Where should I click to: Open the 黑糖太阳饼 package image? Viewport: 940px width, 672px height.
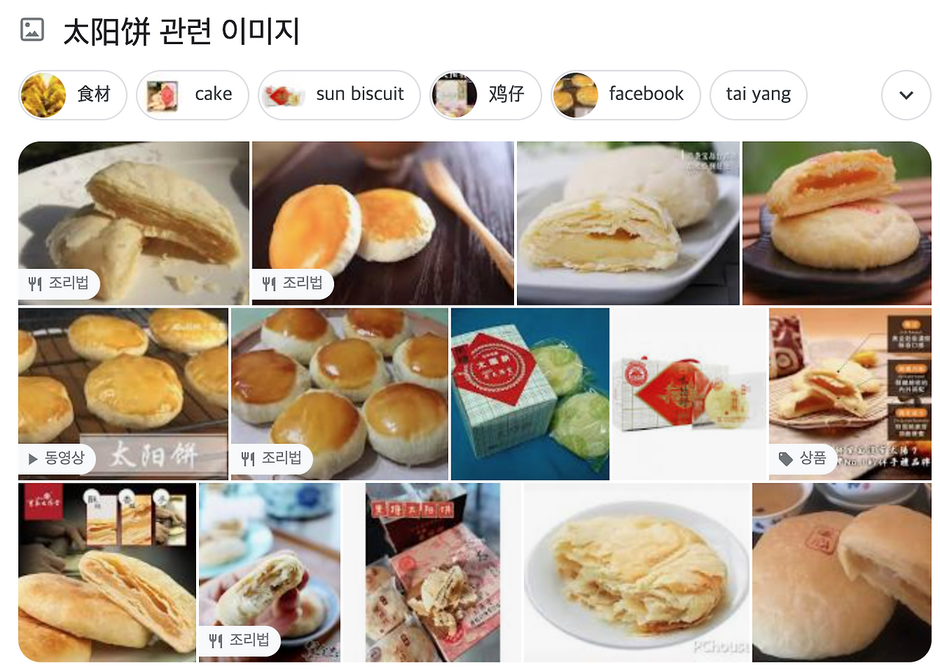(x=433, y=572)
